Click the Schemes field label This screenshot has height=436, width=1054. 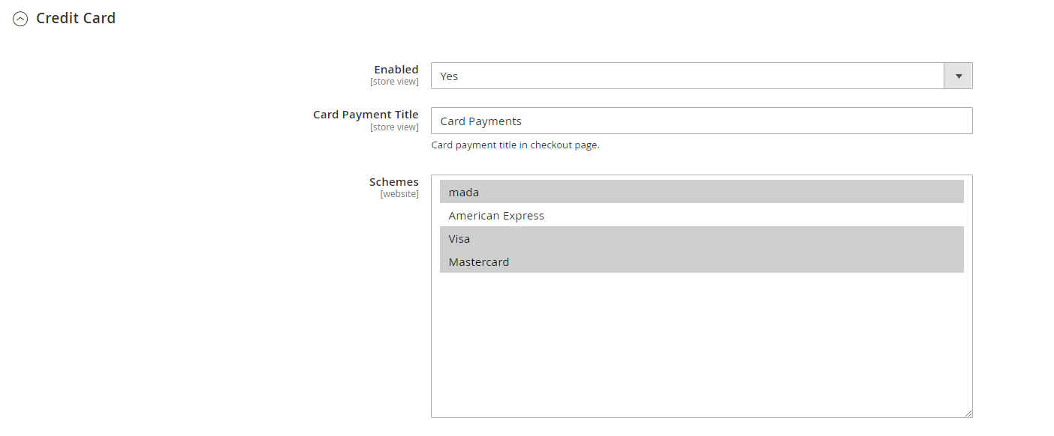tap(393, 182)
